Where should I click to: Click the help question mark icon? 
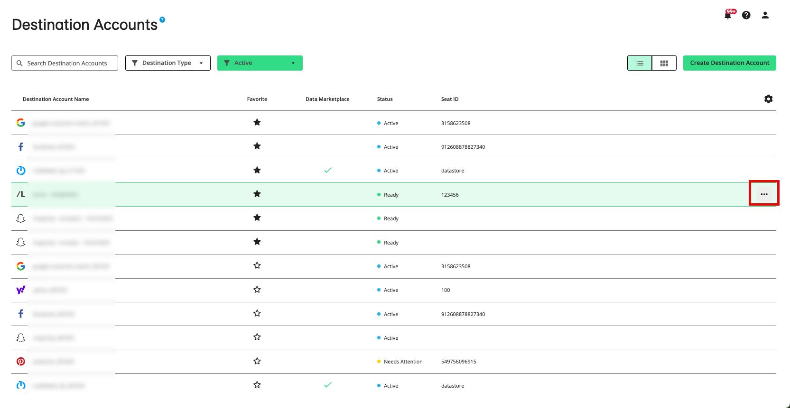746,15
